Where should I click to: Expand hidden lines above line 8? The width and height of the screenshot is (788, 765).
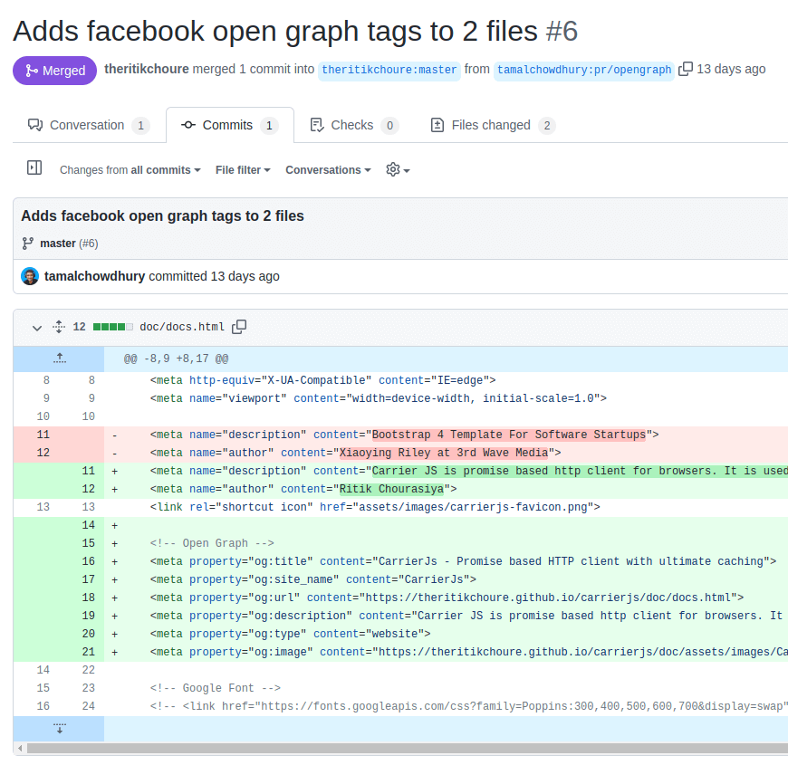pyautogui.click(x=59, y=359)
